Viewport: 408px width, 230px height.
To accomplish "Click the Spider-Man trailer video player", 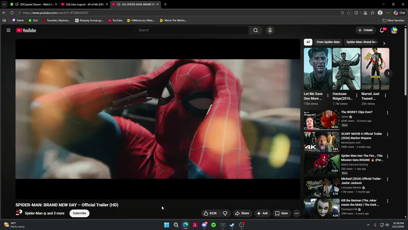I will pos(158,119).
